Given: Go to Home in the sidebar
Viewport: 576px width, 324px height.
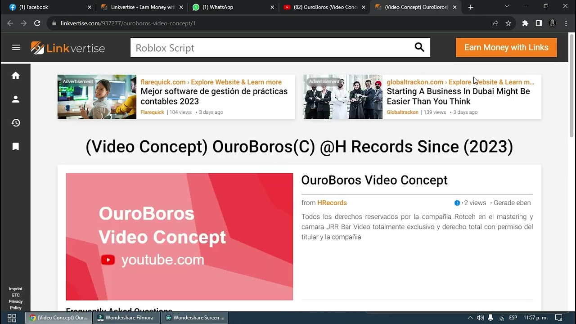Looking at the screenshot, I should 16,76.
